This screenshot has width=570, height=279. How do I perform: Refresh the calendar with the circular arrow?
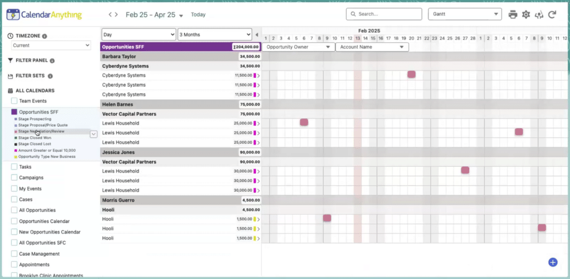click(x=552, y=14)
